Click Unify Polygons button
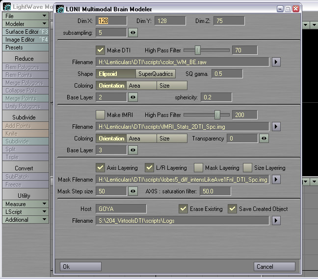The width and height of the screenshot is (318, 279). coord(26,106)
